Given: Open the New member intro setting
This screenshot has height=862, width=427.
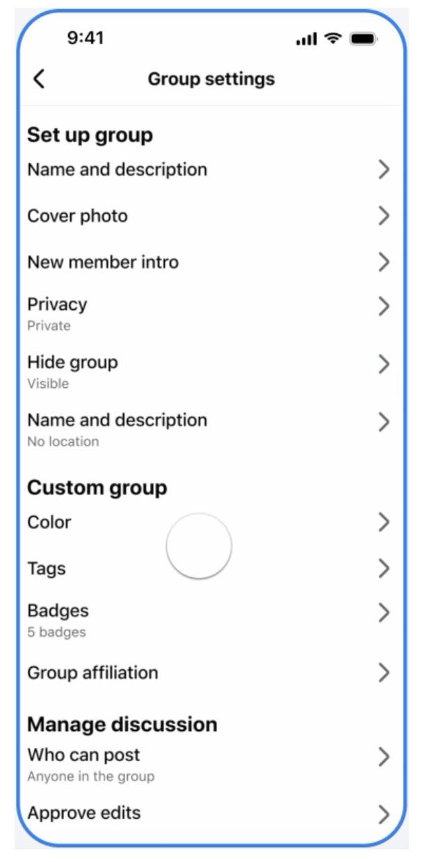Looking at the screenshot, I should click(103, 262).
